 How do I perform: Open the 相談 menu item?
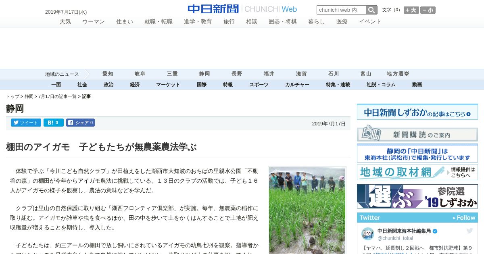(252, 22)
